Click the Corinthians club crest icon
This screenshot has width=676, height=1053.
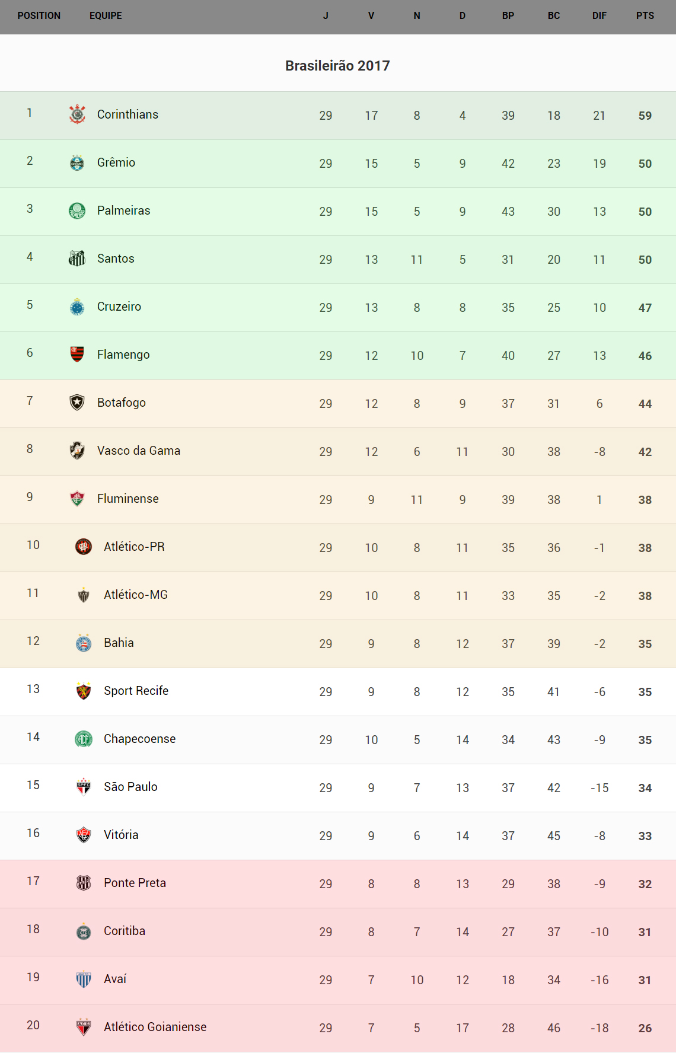[x=77, y=114]
